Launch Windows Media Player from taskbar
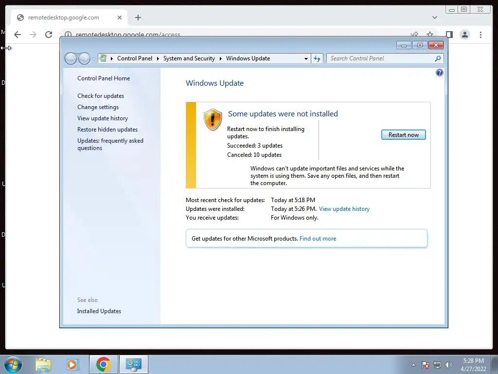Viewport: 498px width, 374px height. coord(72,364)
